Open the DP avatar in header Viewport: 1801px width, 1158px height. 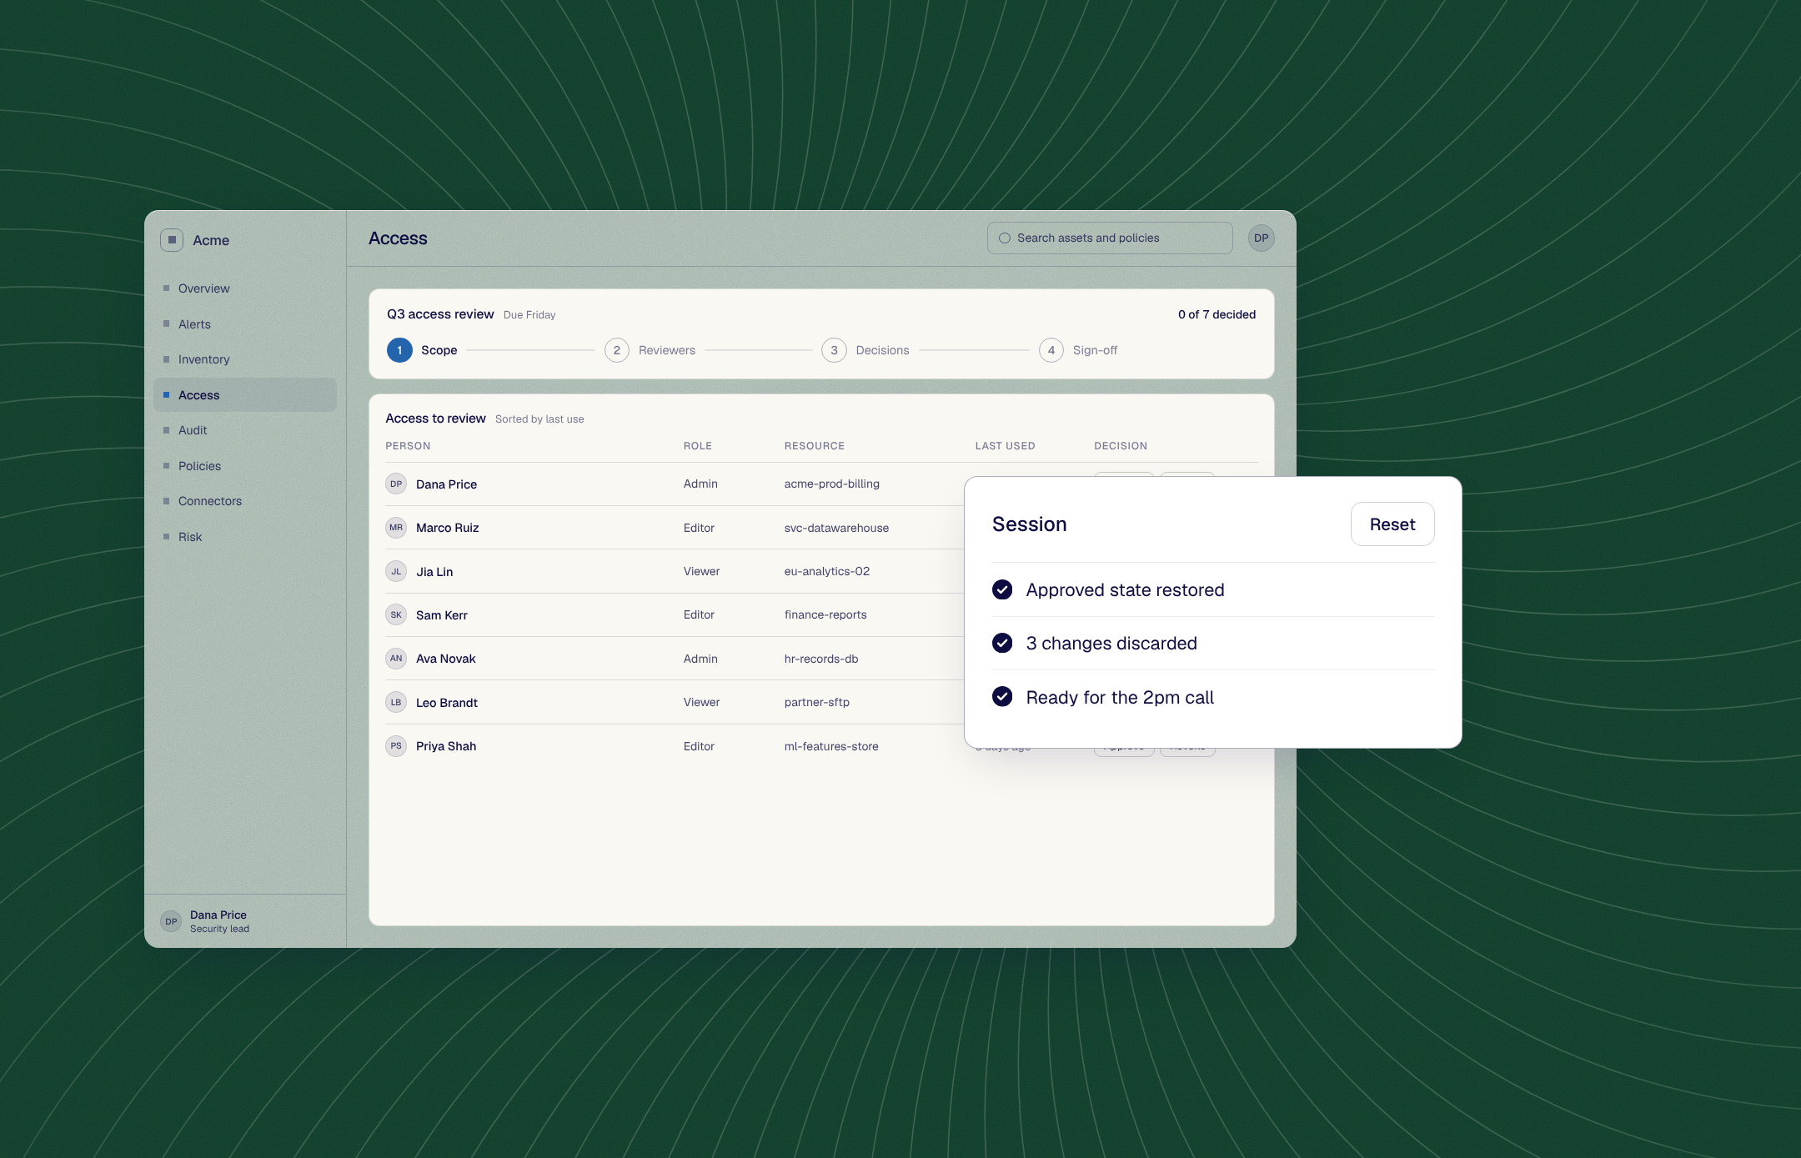[1261, 238]
